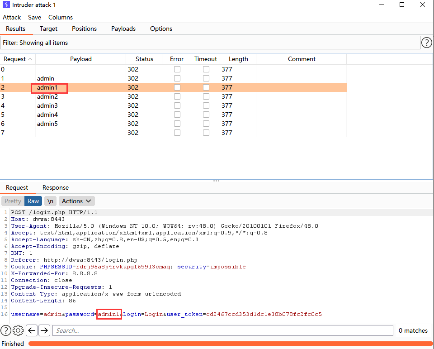Image resolution: width=434 pixels, height=349 pixels.
Task: Go to next search match with right arrow
Action: (44, 330)
